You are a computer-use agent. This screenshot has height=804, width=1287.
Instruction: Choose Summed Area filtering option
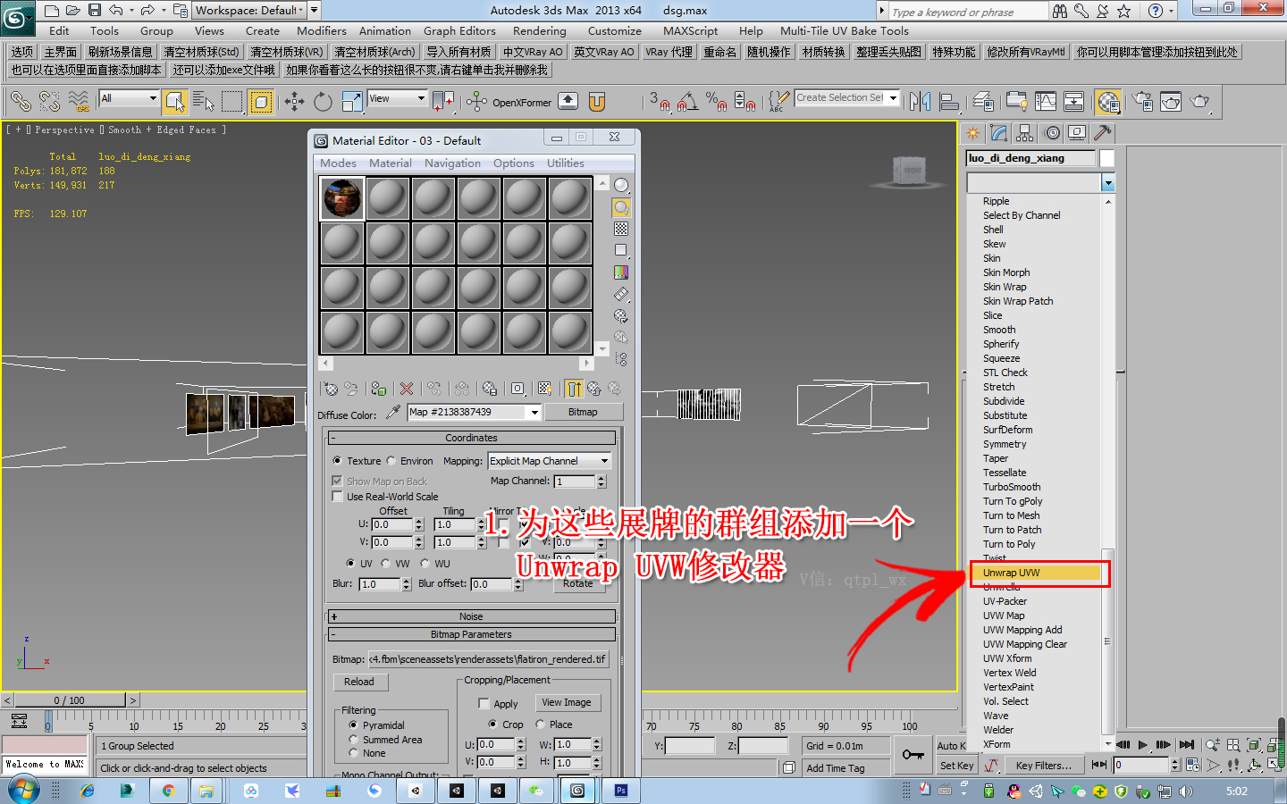pyautogui.click(x=353, y=740)
